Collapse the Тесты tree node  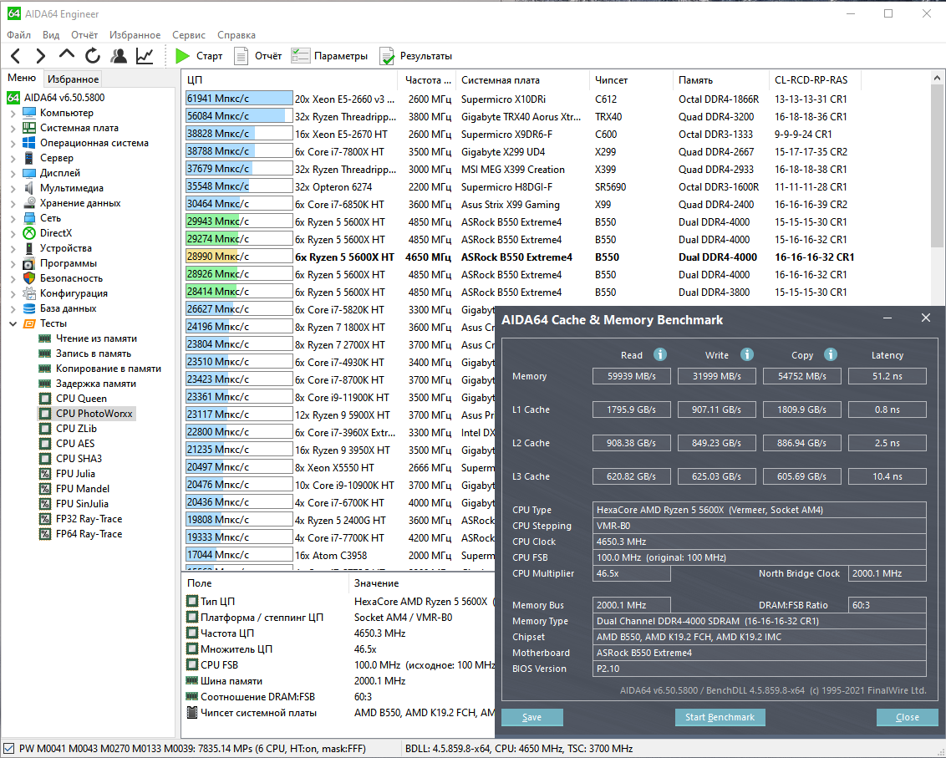tap(13, 323)
